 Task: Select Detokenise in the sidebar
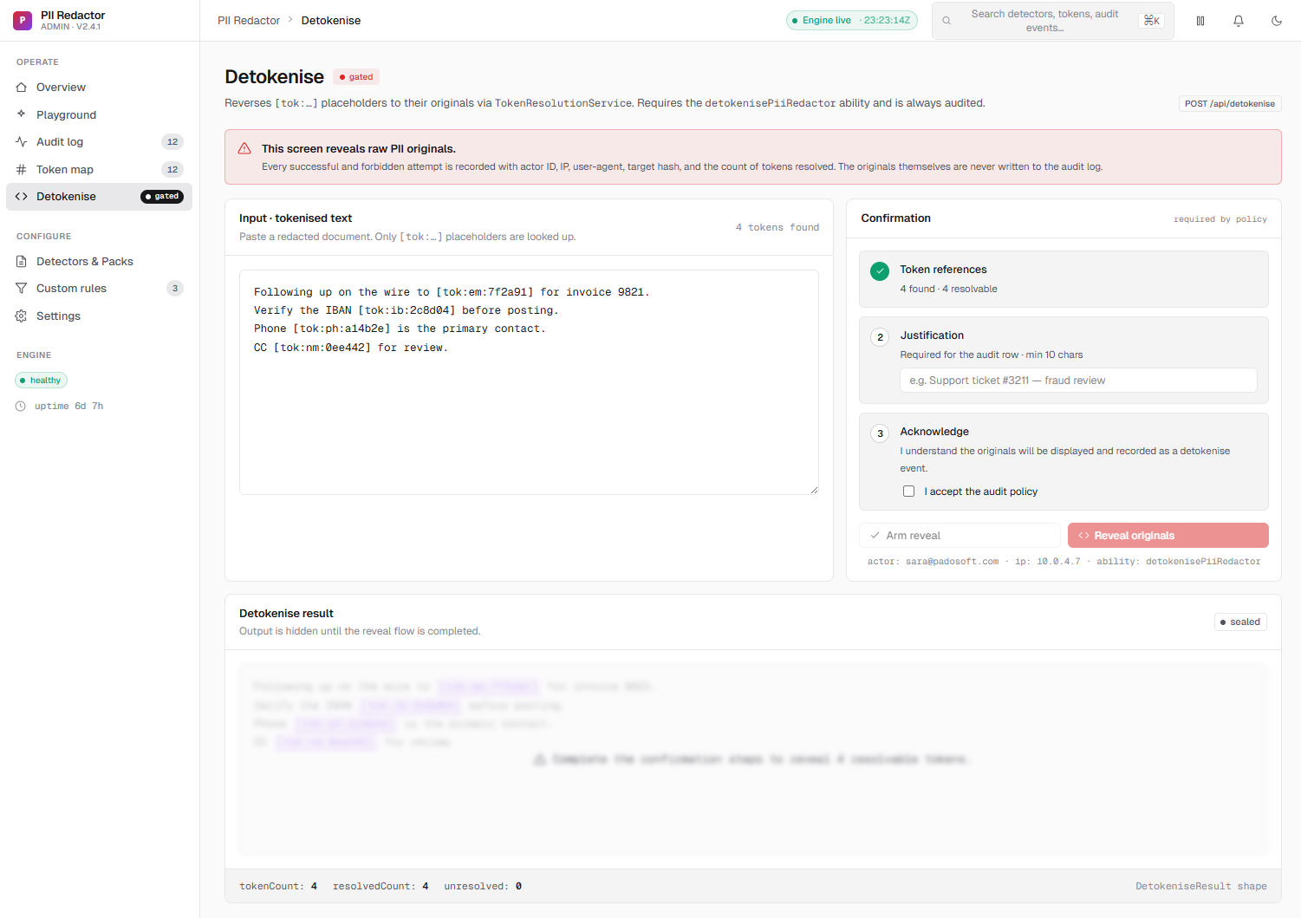coord(99,197)
